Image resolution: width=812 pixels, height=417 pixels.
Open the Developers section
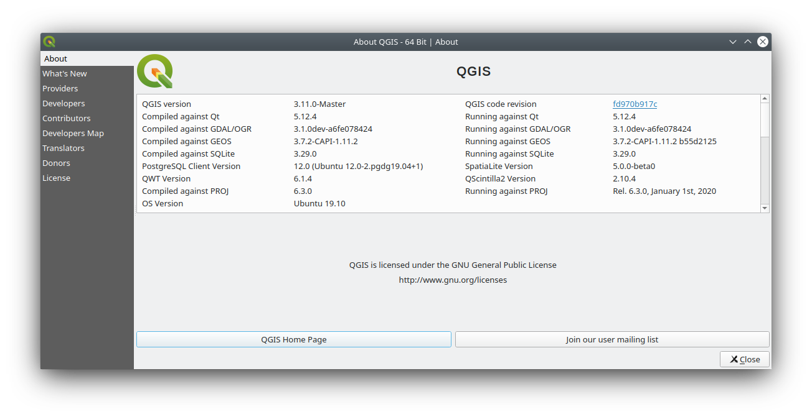coord(64,103)
